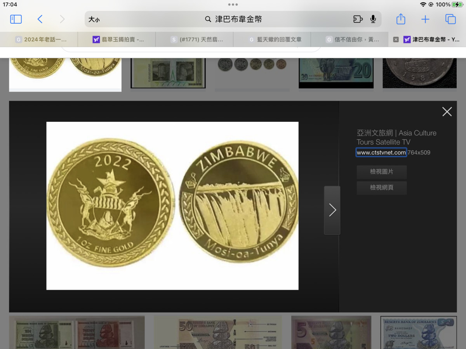The image size is (466, 349).
Task: Click 檢視圖片 button
Action: tap(382, 172)
